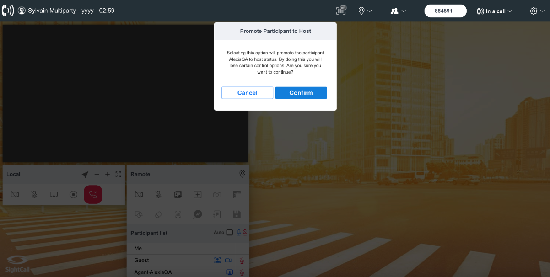Enable the Auto checkbox in Participant list
550x277 pixels.
230,233
